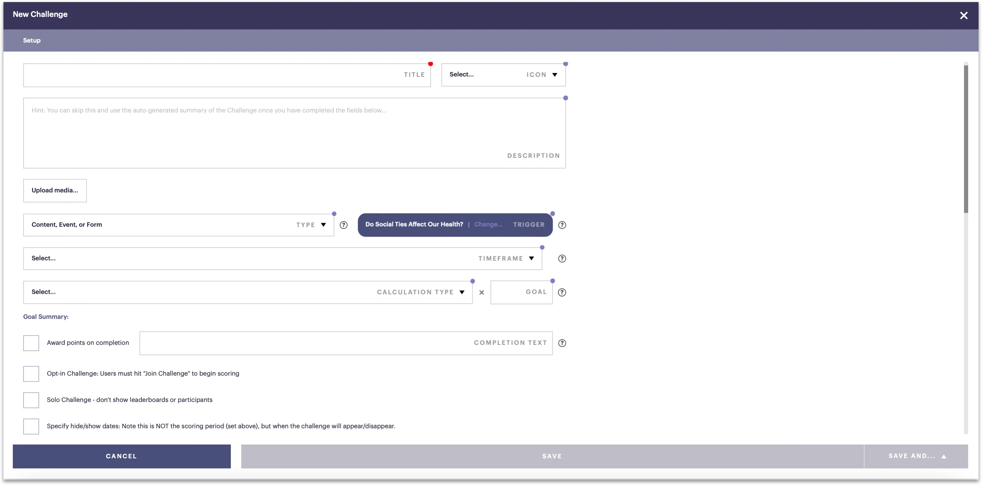Click the Completion Text input field
The width and height of the screenshot is (982, 485).
click(346, 343)
